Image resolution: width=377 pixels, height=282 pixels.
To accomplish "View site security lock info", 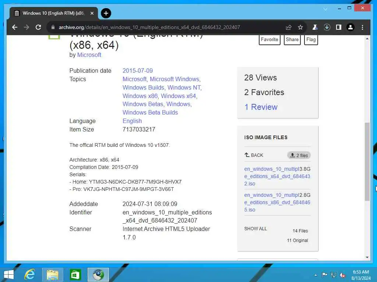I will pyautogui.click(x=53, y=27).
